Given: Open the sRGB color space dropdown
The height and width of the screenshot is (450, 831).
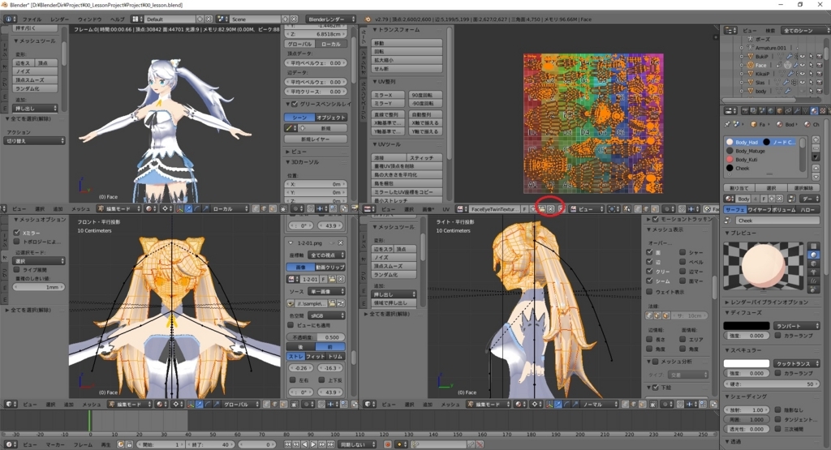Looking at the screenshot, I should pyautogui.click(x=326, y=315).
